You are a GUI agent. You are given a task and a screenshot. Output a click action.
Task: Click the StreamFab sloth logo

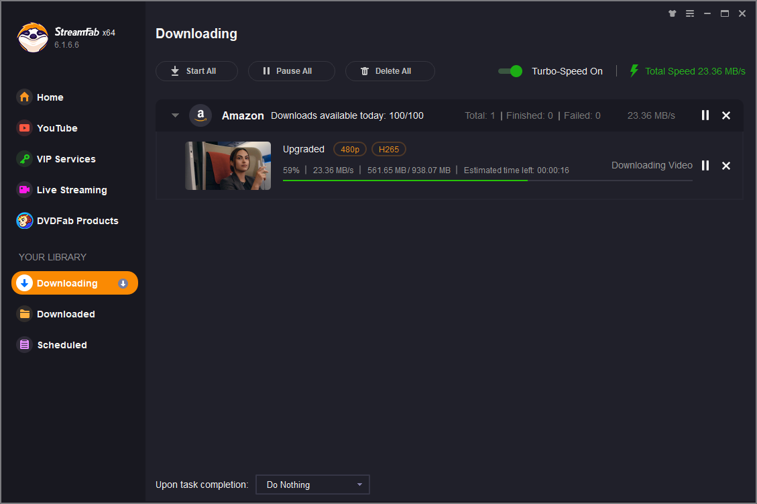pyautogui.click(x=33, y=38)
